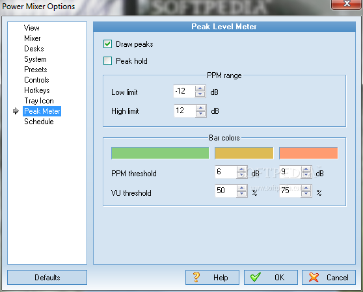
Task: Raise the 50% VU threshold
Action: pyautogui.click(x=242, y=188)
